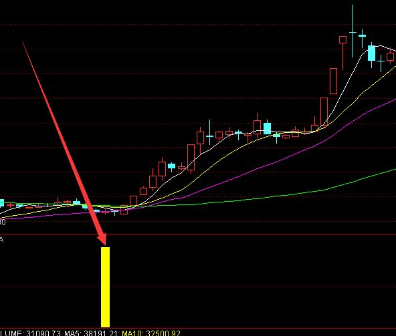Select the cyan doji with the long vertical wick
The image size is (396, 336).
point(209,132)
